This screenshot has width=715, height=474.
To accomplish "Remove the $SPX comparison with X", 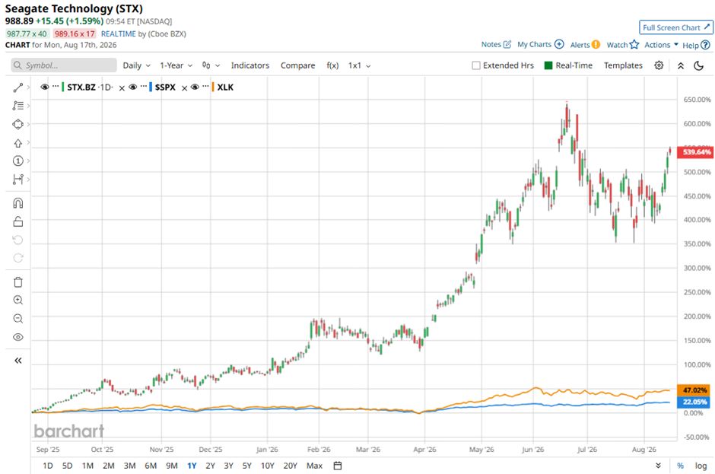I will (x=184, y=88).
